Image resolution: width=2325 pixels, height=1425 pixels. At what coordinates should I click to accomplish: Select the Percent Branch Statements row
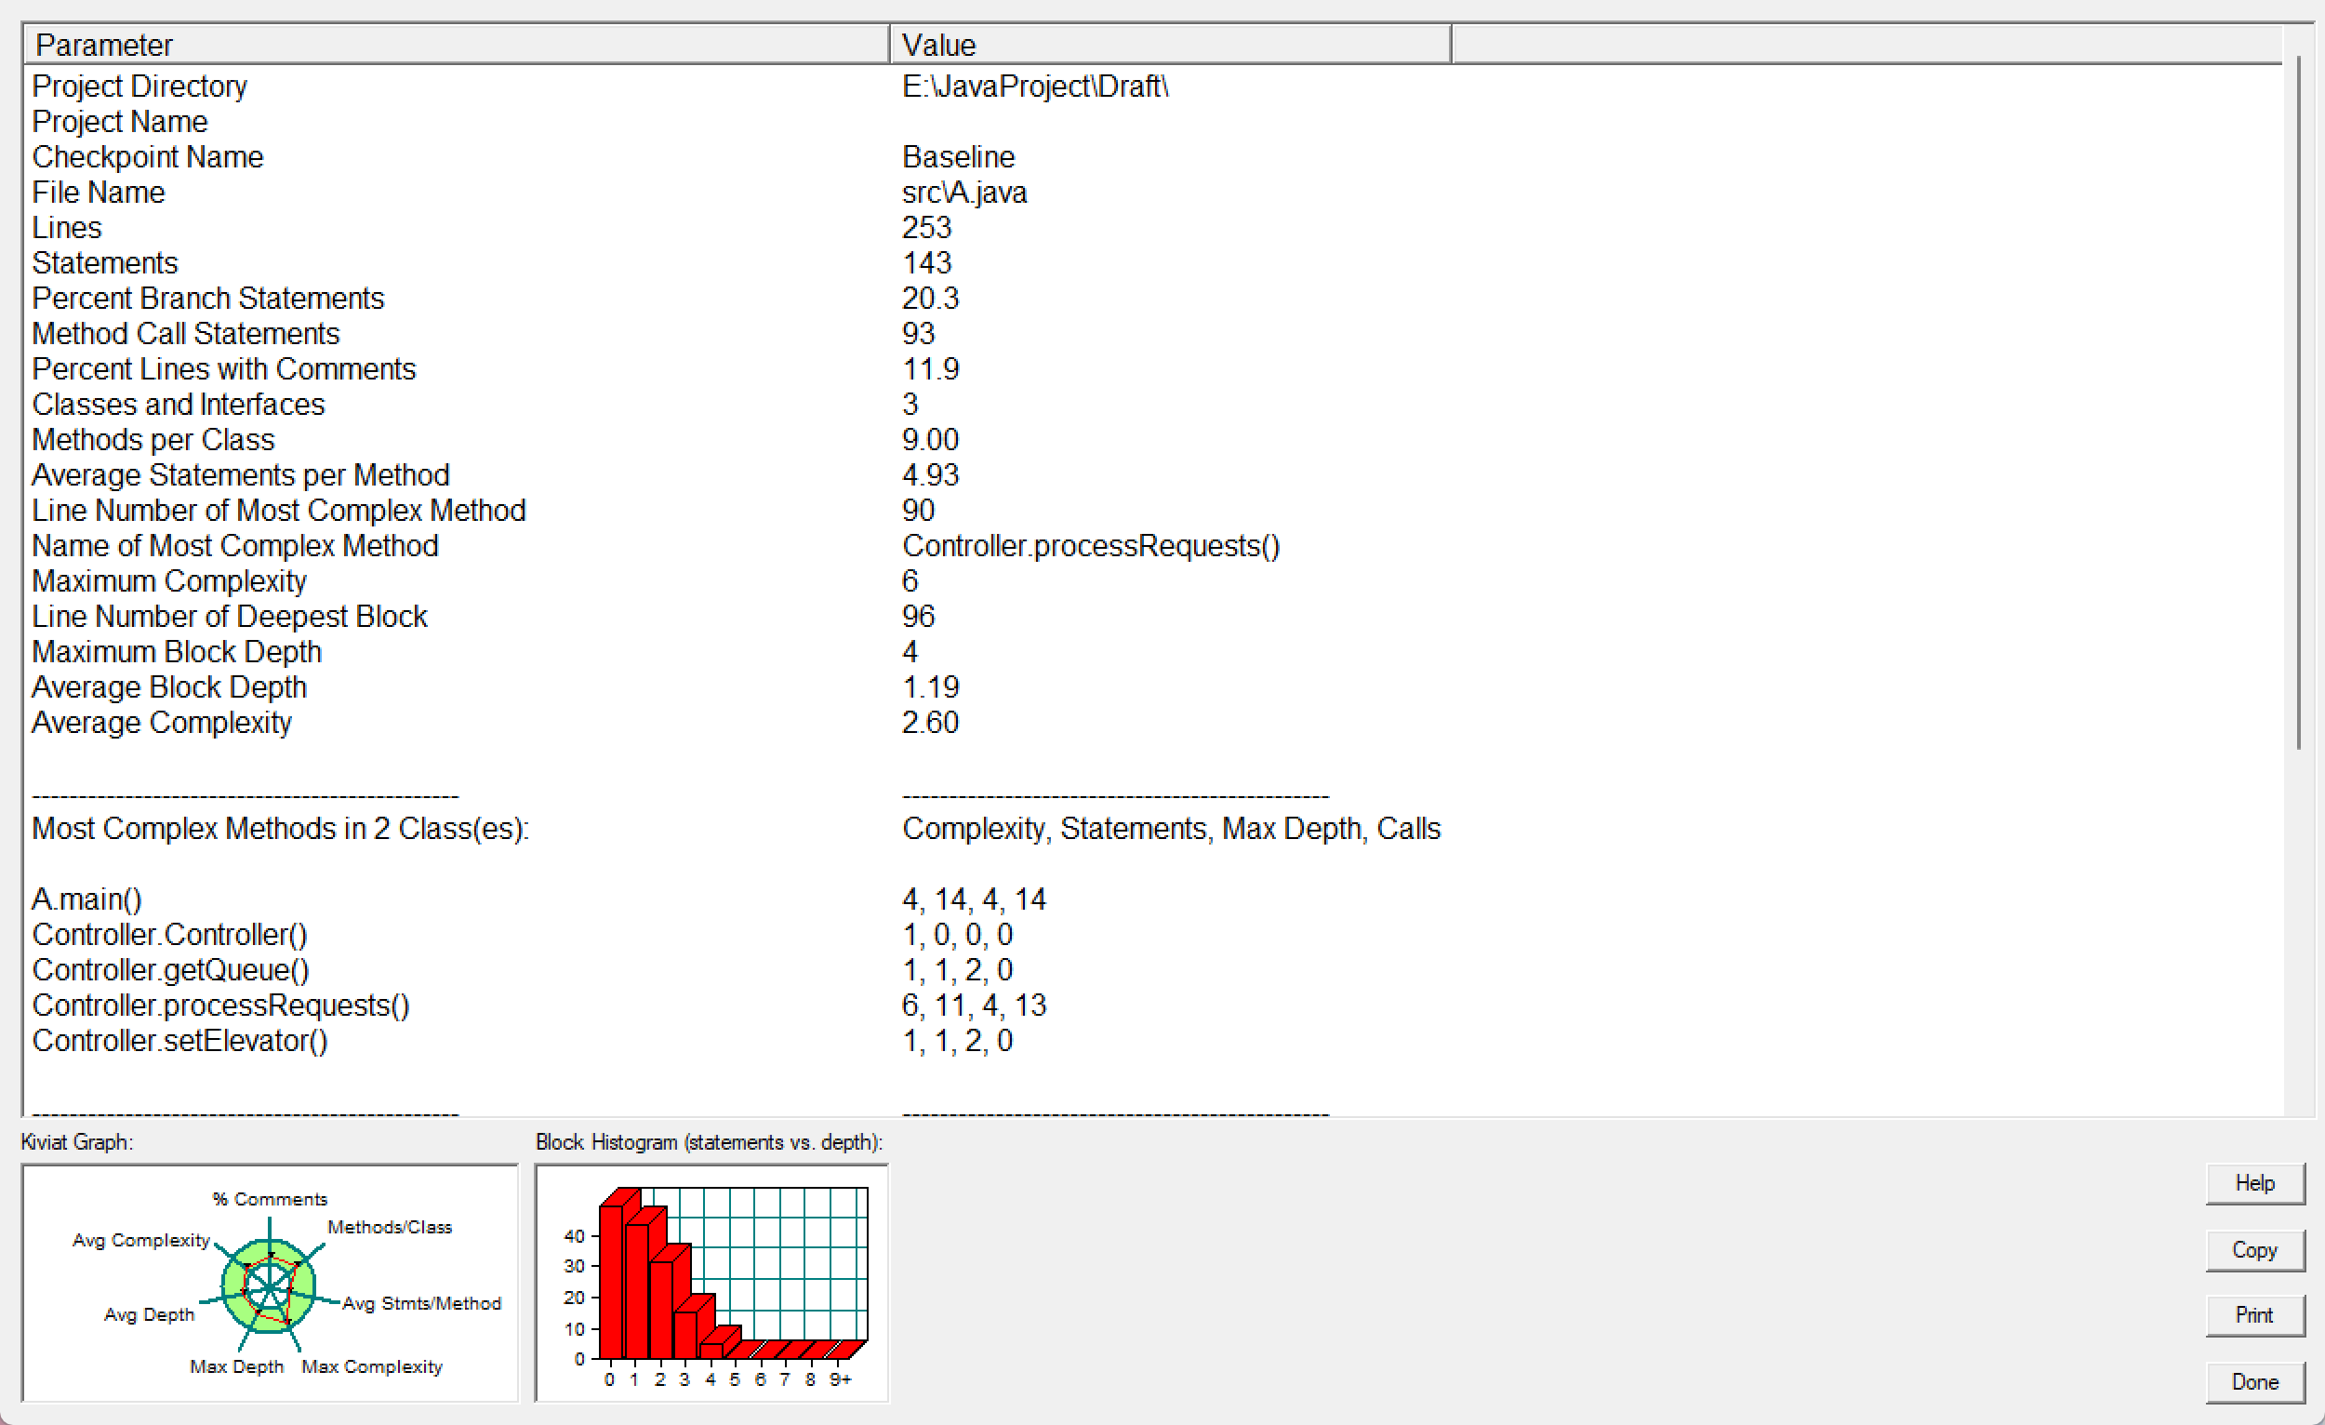[207, 299]
